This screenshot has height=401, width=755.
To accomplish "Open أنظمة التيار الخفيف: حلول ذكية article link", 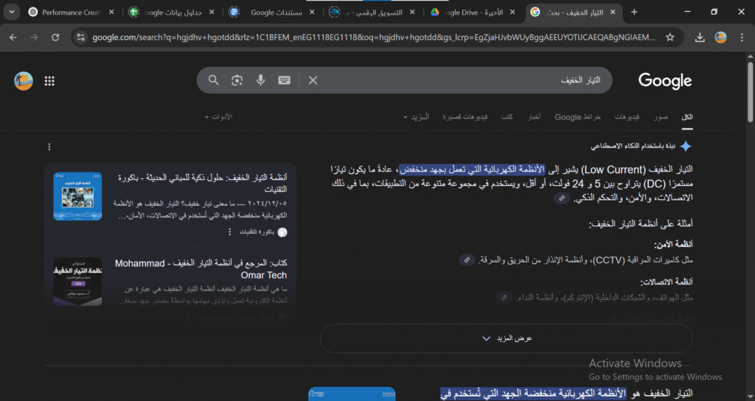I will [202, 184].
